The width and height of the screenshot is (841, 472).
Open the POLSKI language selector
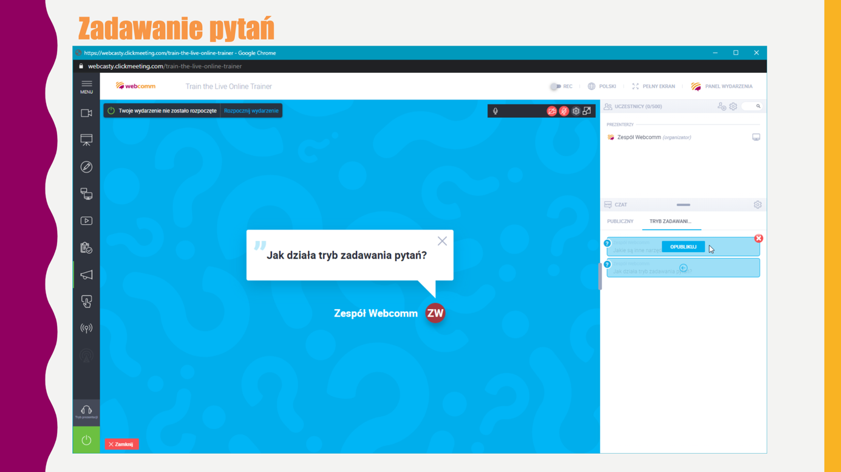(x=602, y=86)
